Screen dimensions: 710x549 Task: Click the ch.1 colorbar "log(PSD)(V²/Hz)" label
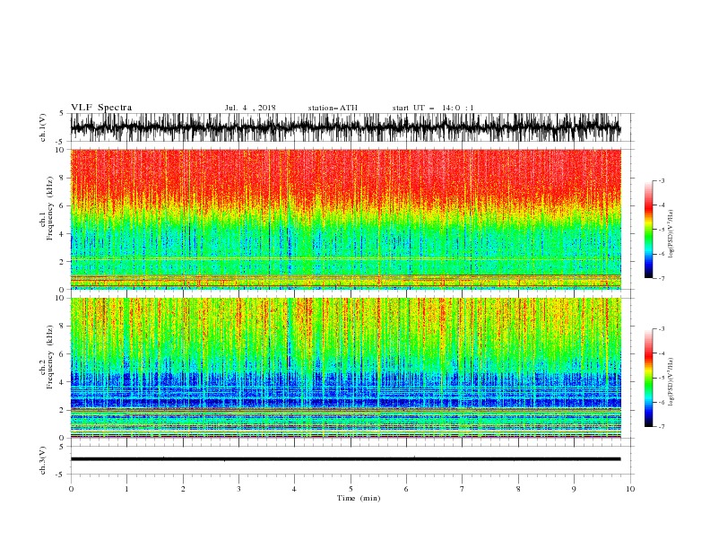[671, 234]
